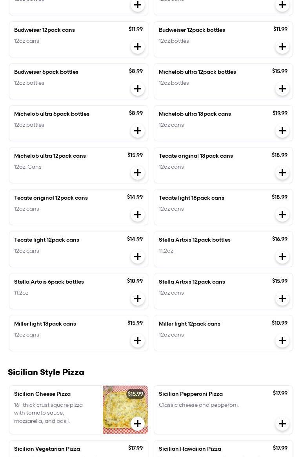Open Michelob ultra 6pack bottles item
This screenshot has height=457, width=302.
[52, 114]
